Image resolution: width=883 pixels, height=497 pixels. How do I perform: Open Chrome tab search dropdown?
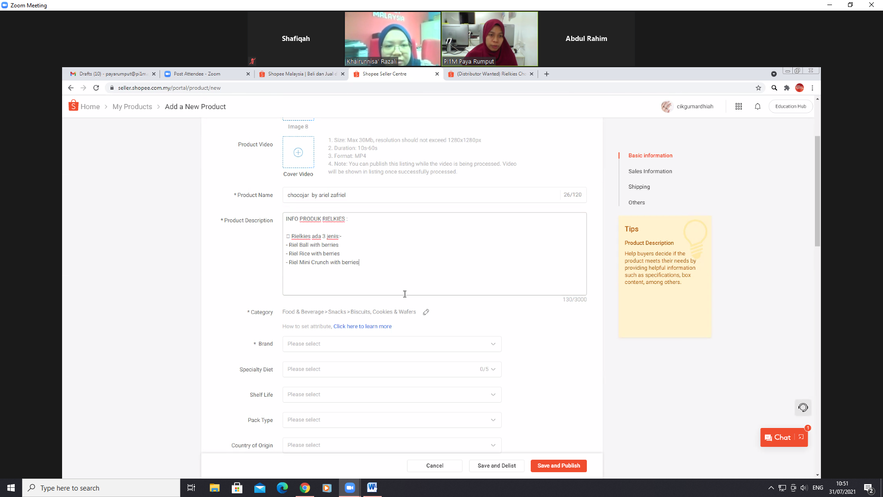(774, 74)
